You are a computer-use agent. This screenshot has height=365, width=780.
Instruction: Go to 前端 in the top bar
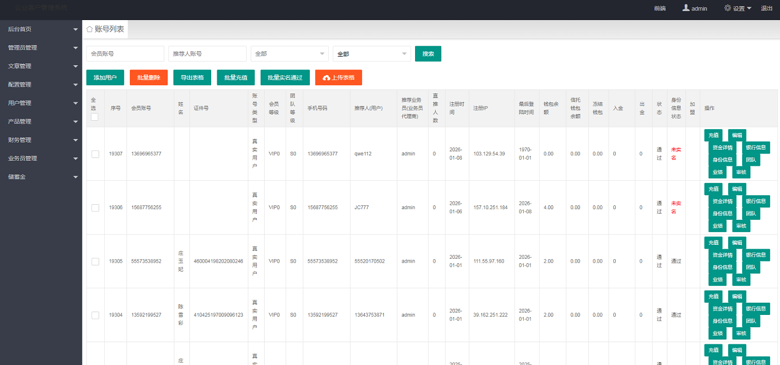click(x=660, y=8)
